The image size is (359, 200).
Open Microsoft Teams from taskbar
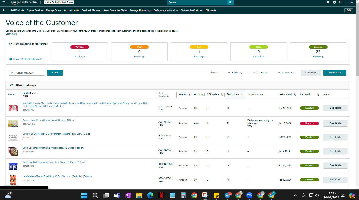click(x=117, y=195)
